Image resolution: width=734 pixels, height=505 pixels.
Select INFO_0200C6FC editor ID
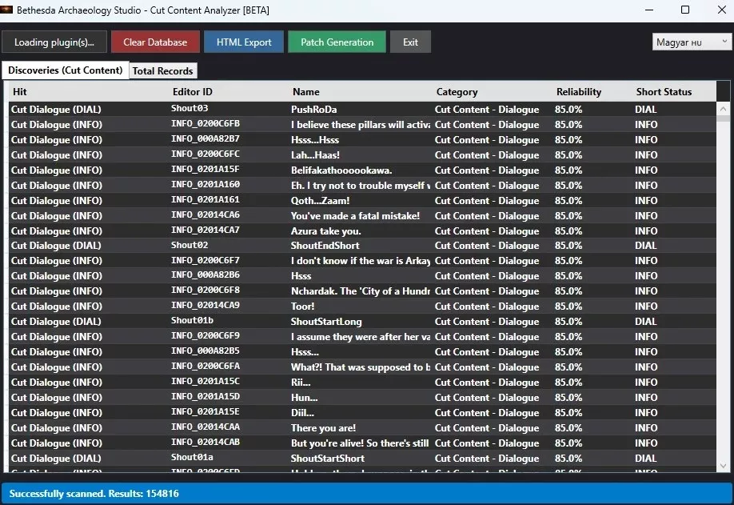[x=205, y=154]
